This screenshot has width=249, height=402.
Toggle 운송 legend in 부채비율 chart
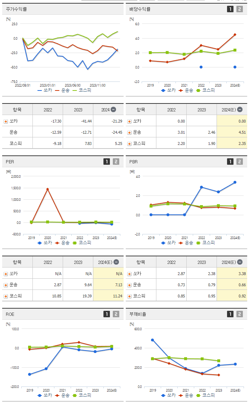pyautogui.click(x=186, y=396)
